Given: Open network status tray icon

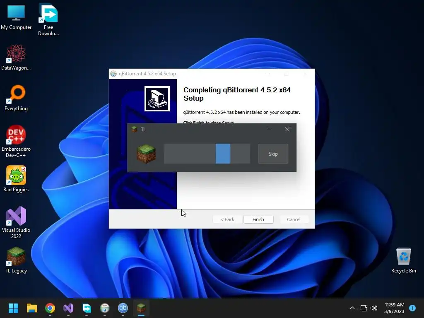Looking at the screenshot, I should [x=364, y=308].
